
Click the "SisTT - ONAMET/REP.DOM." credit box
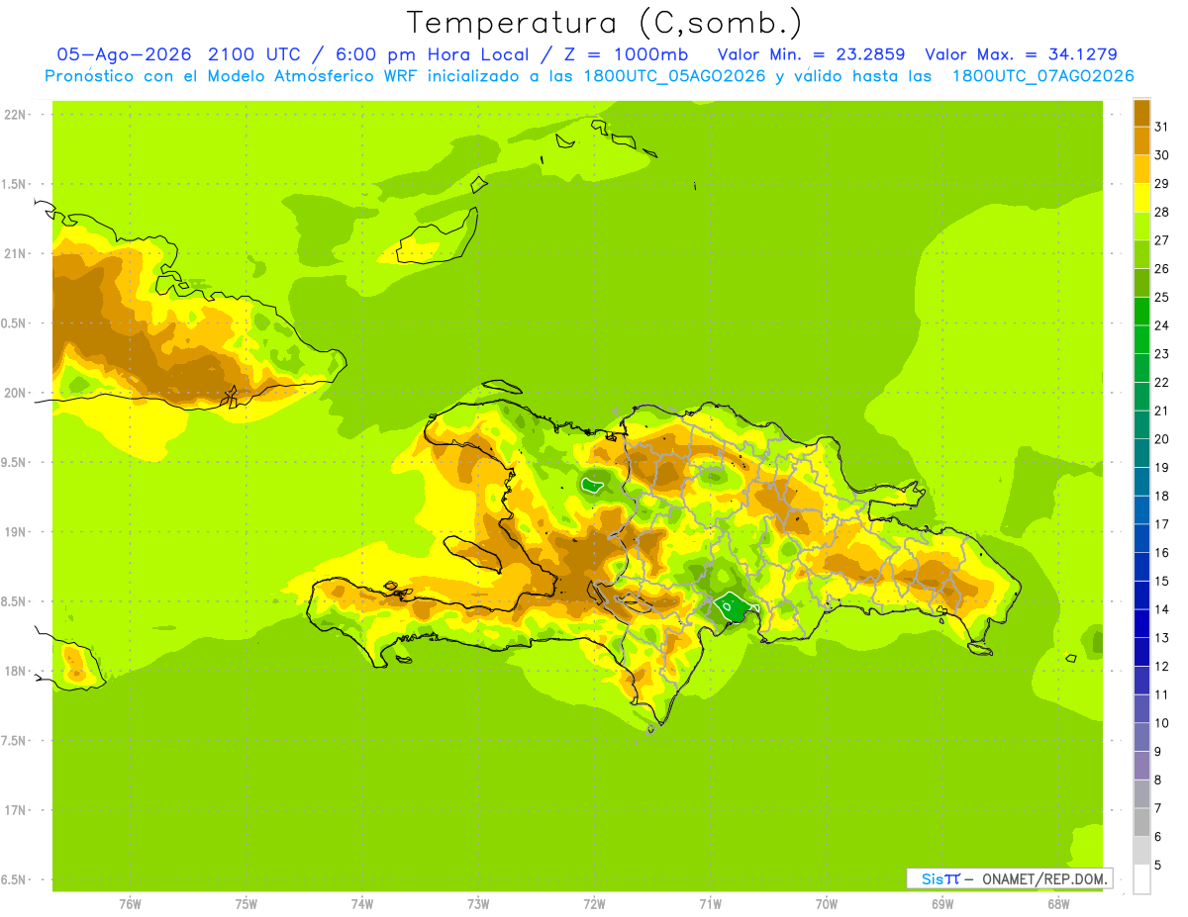coord(1009,878)
